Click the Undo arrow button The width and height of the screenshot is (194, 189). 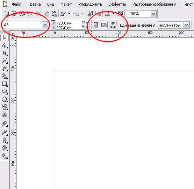[63, 14]
